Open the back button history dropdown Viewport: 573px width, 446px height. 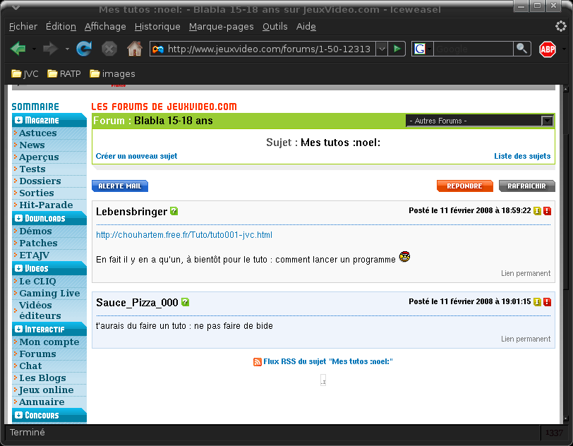pos(34,49)
